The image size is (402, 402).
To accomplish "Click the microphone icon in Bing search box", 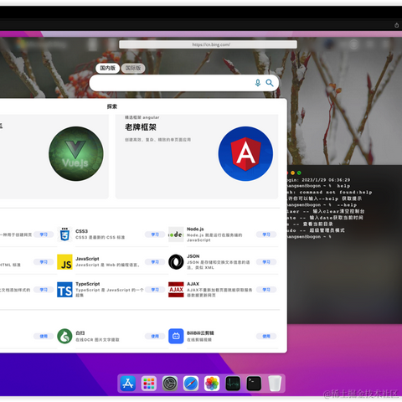I will click(x=258, y=83).
